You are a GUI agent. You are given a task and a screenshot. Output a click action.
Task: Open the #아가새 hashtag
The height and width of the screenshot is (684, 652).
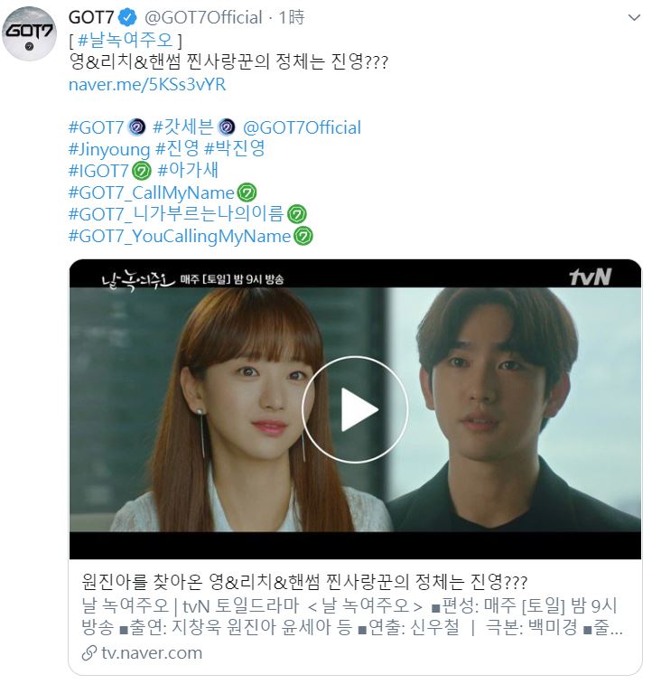pyautogui.click(x=188, y=171)
